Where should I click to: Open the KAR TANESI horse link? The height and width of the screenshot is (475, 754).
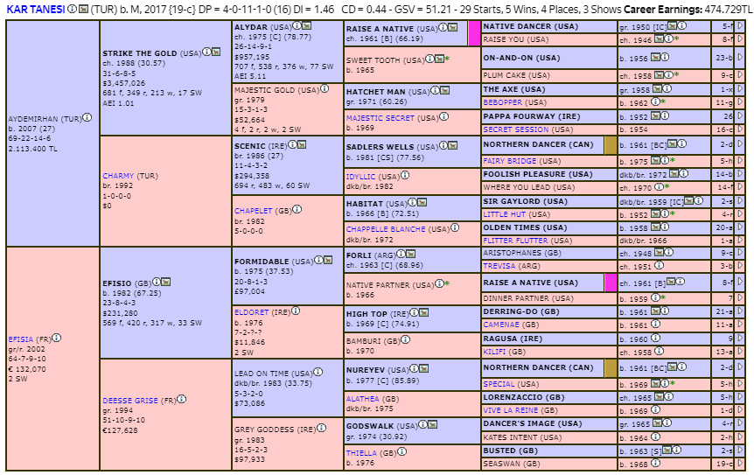pyautogui.click(x=36, y=9)
